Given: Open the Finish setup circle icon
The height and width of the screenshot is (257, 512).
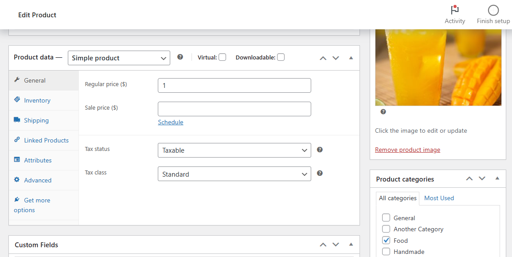Looking at the screenshot, I should (x=493, y=10).
